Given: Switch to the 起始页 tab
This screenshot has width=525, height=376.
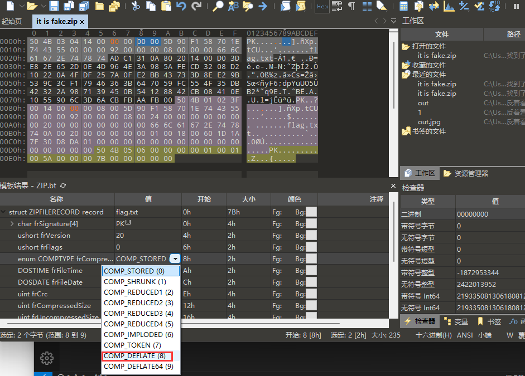Looking at the screenshot, I should 12,21.
